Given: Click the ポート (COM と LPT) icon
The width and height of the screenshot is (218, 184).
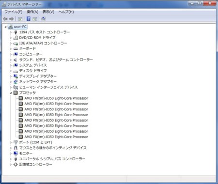Looking at the screenshot, I should [x=16, y=142].
